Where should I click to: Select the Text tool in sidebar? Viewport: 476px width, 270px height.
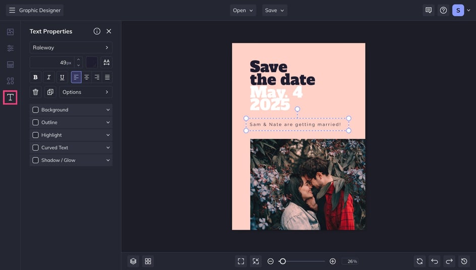(10, 97)
